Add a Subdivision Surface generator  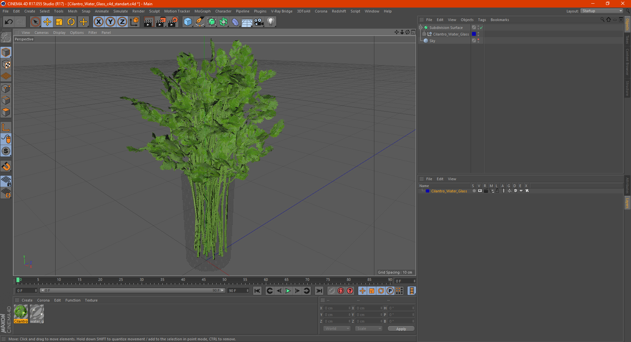coord(212,22)
